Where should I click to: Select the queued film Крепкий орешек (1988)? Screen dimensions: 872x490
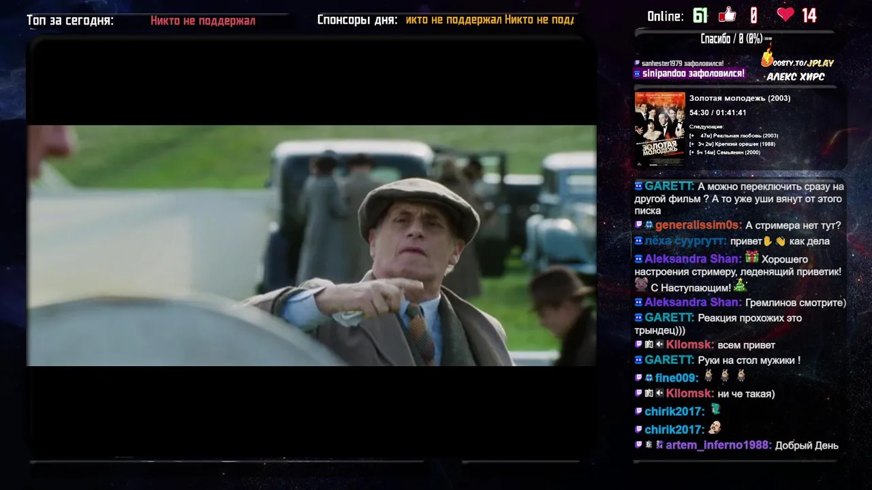[x=732, y=144]
